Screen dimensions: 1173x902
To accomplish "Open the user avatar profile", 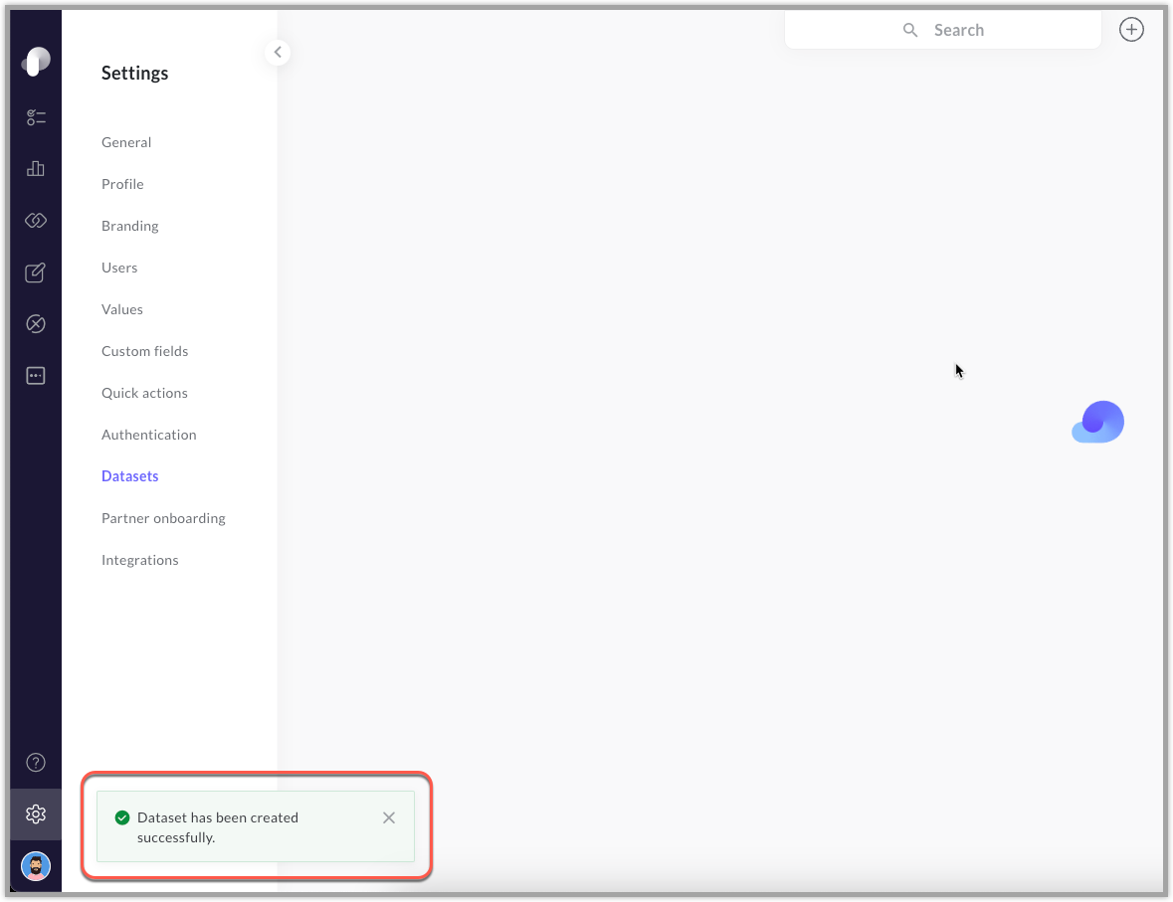I will point(36,866).
